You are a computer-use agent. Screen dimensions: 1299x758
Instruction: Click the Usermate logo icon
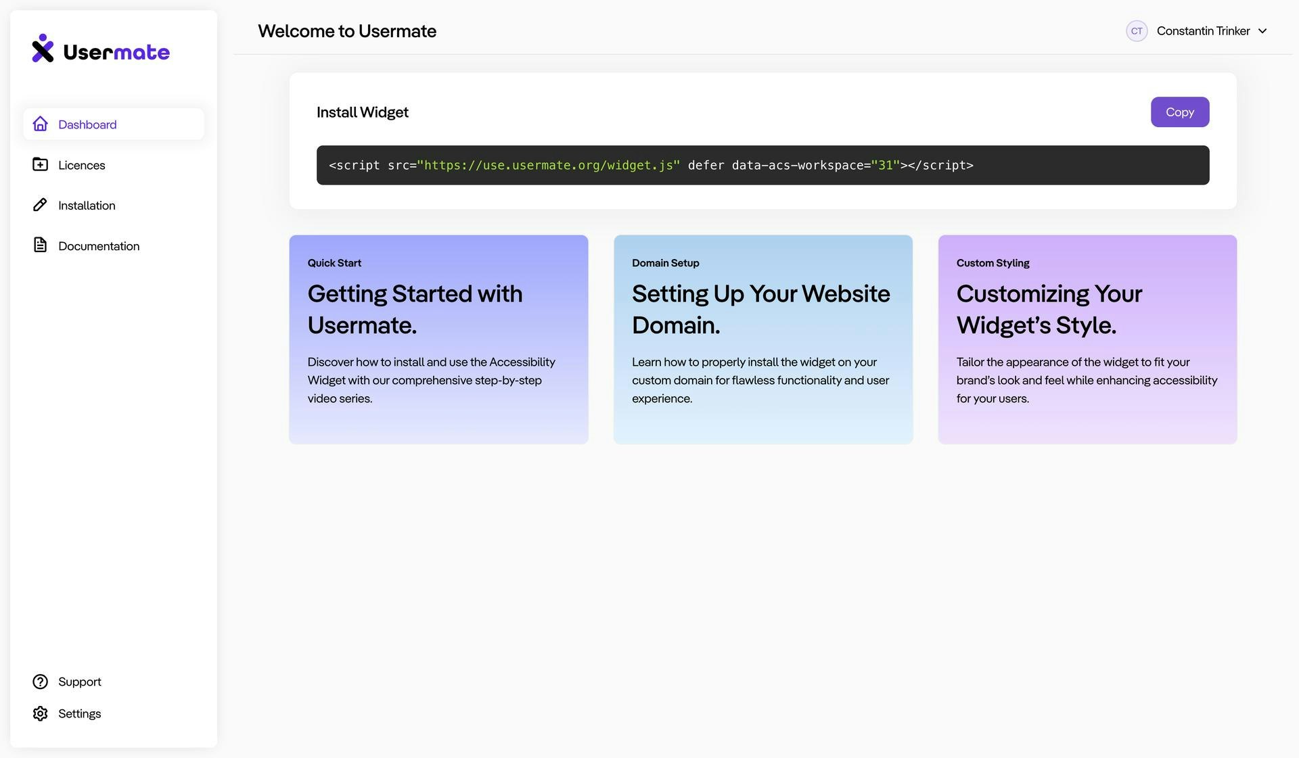[x=43, y=48]
